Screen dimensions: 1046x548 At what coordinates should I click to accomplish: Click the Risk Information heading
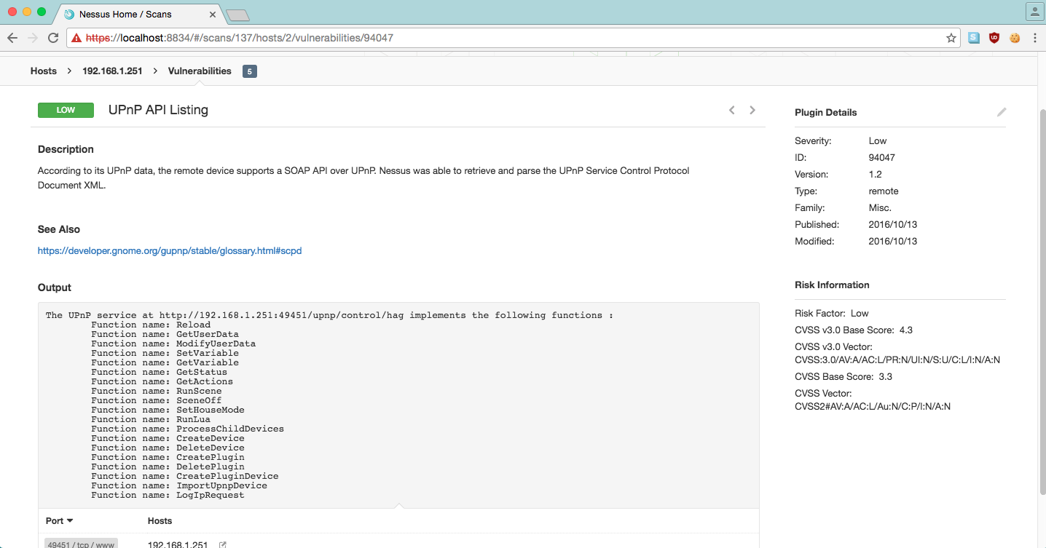832,285
